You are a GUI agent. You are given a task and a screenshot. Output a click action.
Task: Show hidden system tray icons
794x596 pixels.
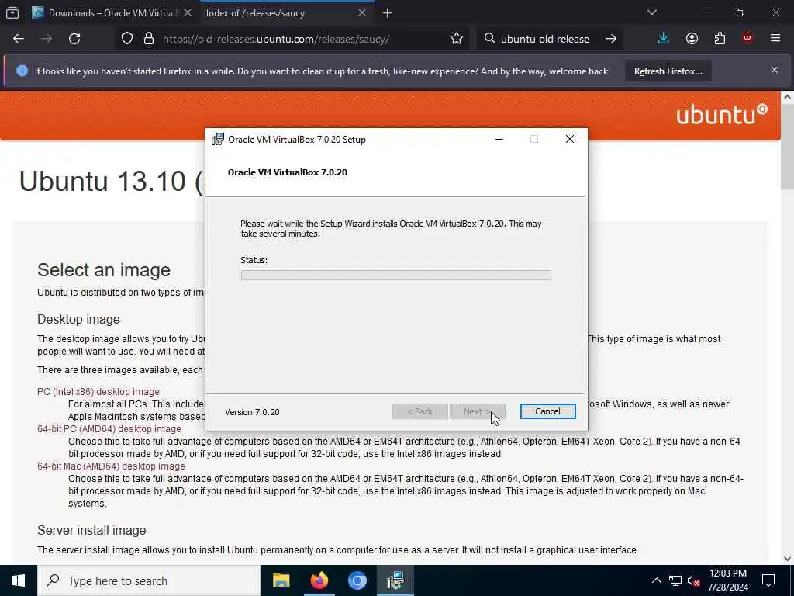(x=656, y=580)
